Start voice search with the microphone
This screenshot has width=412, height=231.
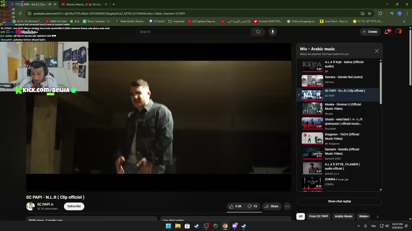point(273,32)
